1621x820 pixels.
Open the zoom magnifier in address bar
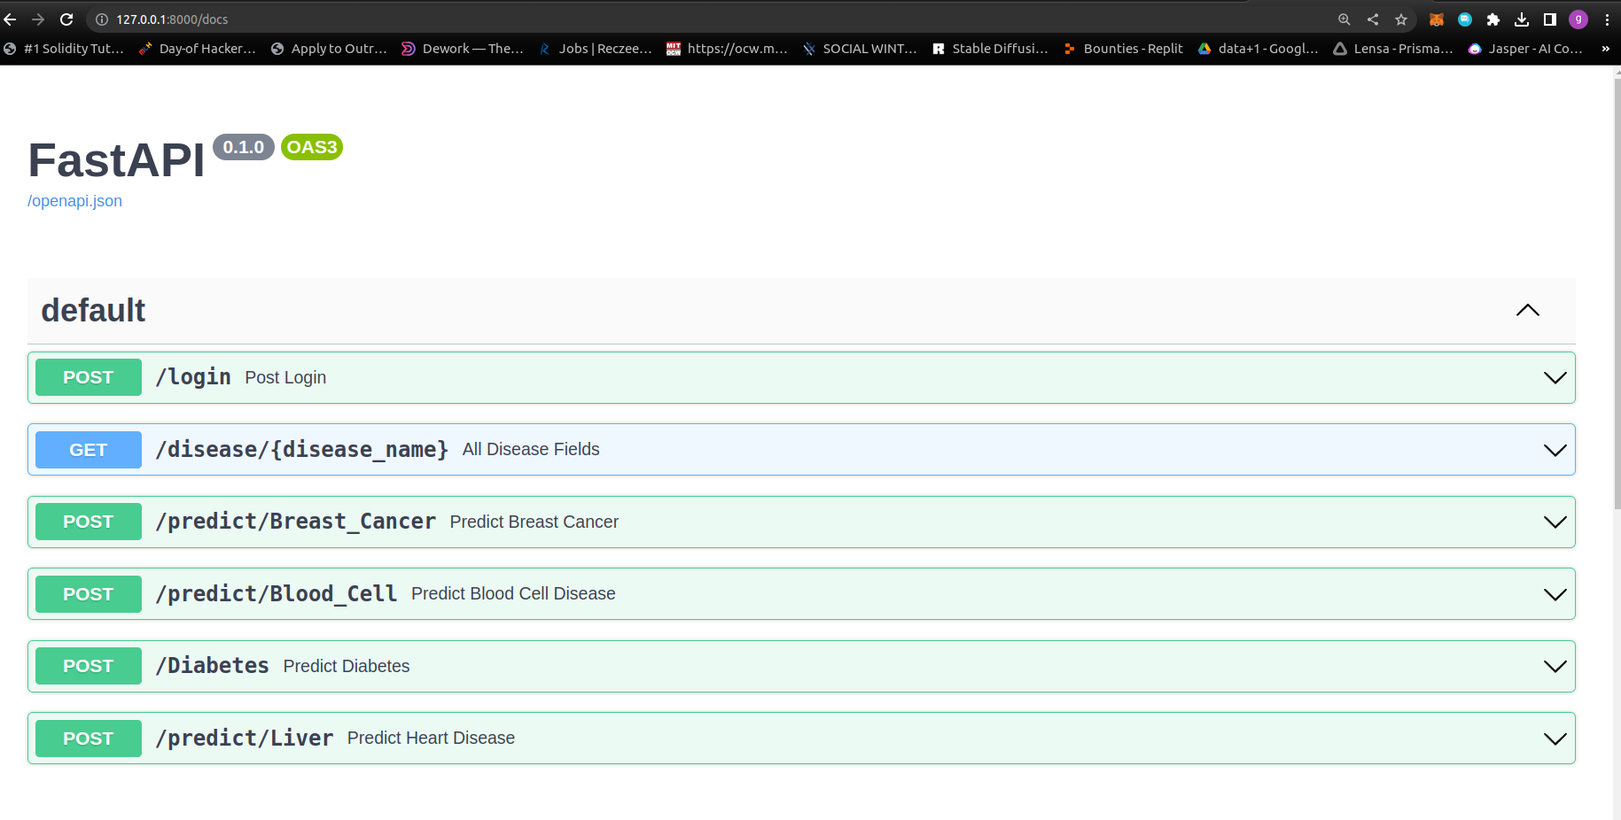click(x=1344, y=19)
